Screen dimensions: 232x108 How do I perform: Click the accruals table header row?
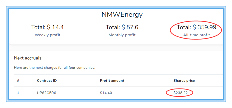pyautogui.click(x=118, y=81)
